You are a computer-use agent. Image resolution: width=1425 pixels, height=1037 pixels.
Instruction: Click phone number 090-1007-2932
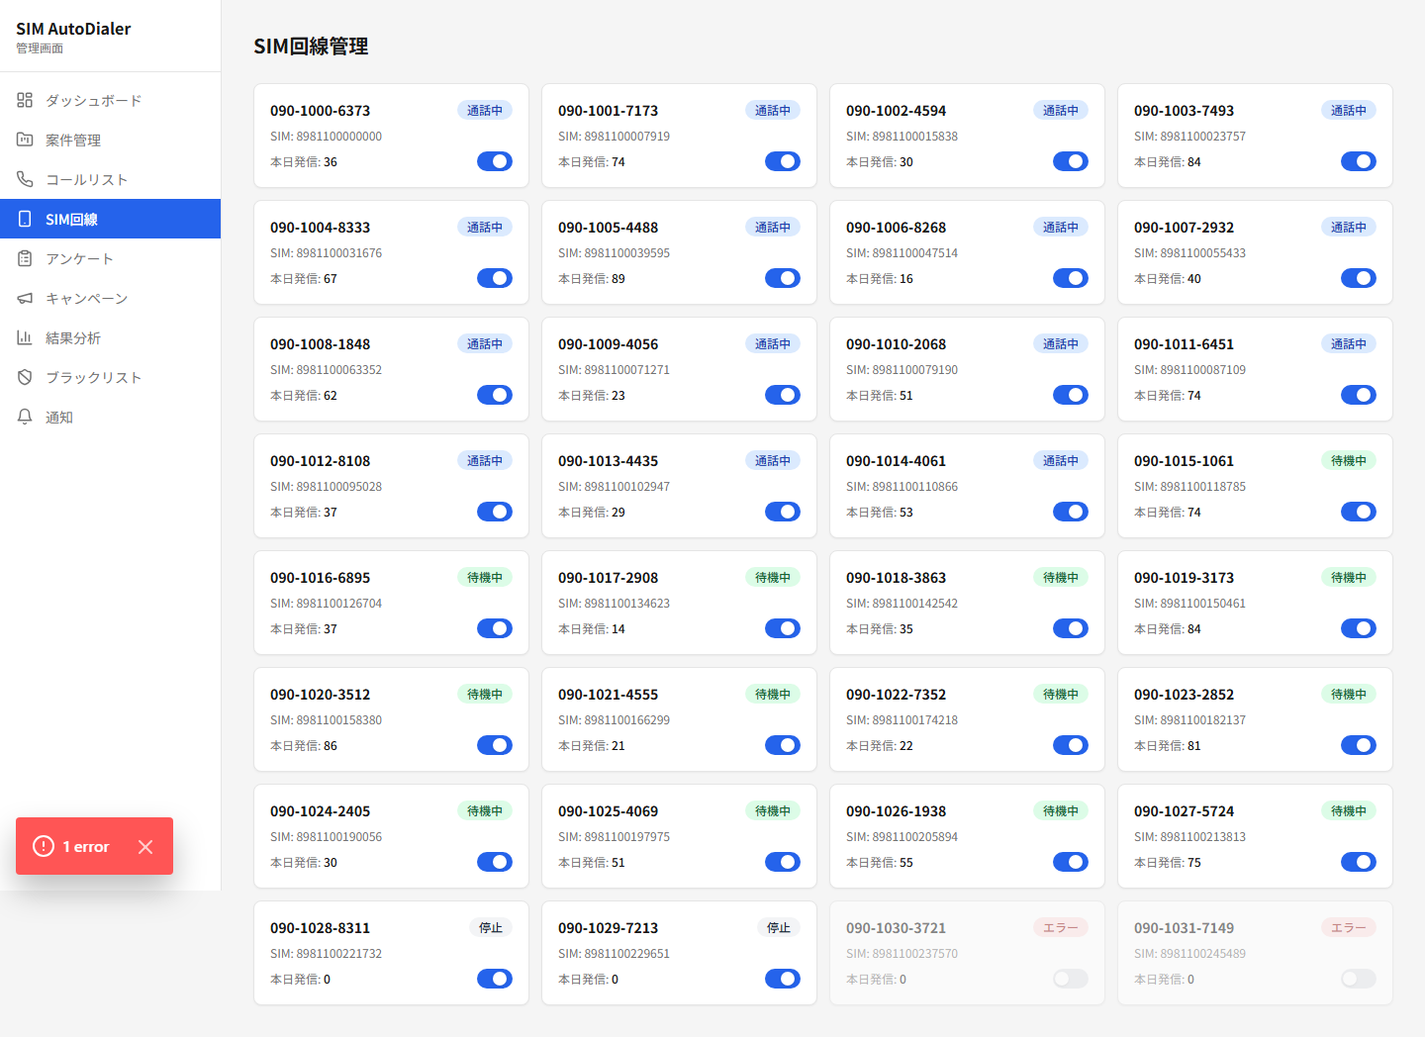click(1184, 228)
